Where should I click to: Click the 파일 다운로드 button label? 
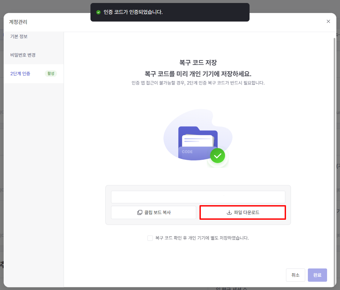[247, 212]
